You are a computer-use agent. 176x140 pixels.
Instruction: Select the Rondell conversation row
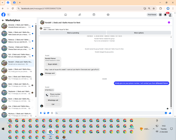(x=17, y=63)
